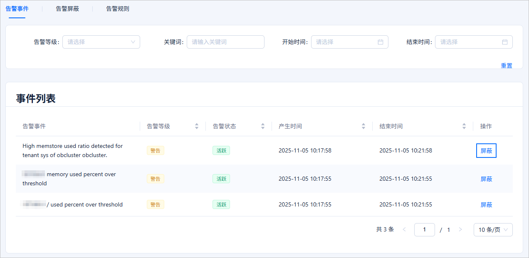The height and width of the screenshot is (258, 529).
Task: Click 重置 to reset filters
Action: pyautogui.click(x=506, y=66)
